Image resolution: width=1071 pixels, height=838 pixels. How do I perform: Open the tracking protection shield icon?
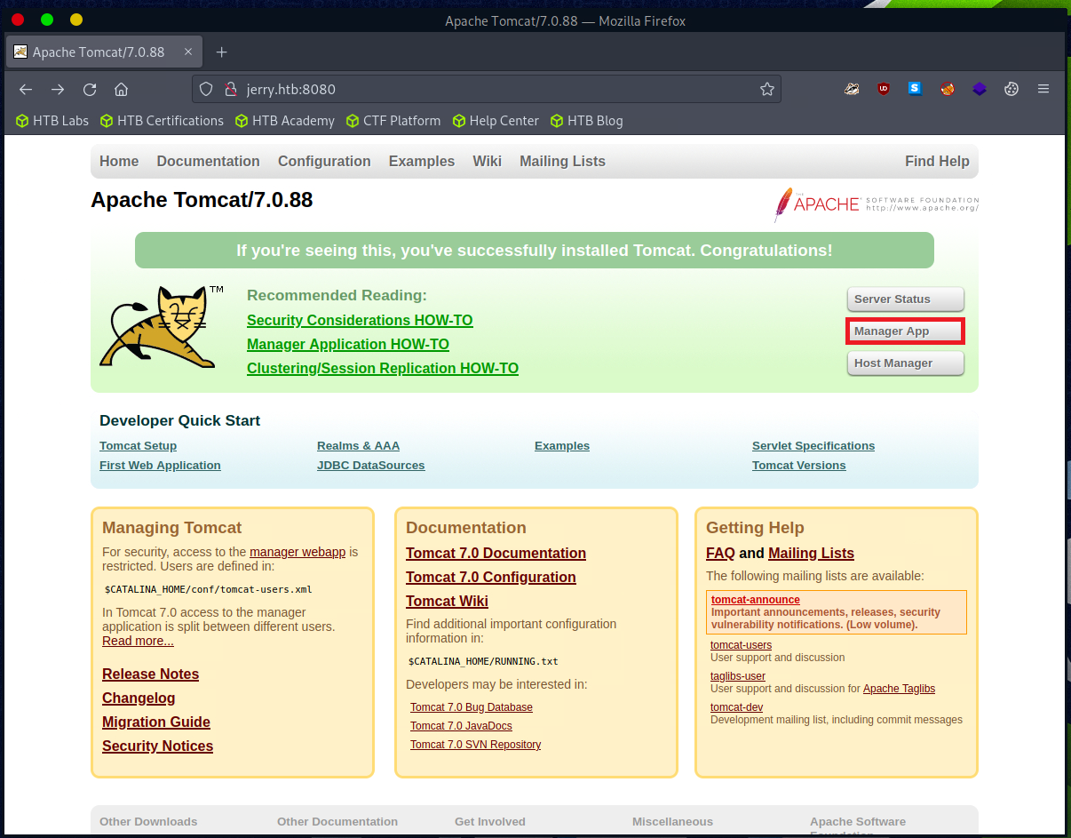click(206, 89)
